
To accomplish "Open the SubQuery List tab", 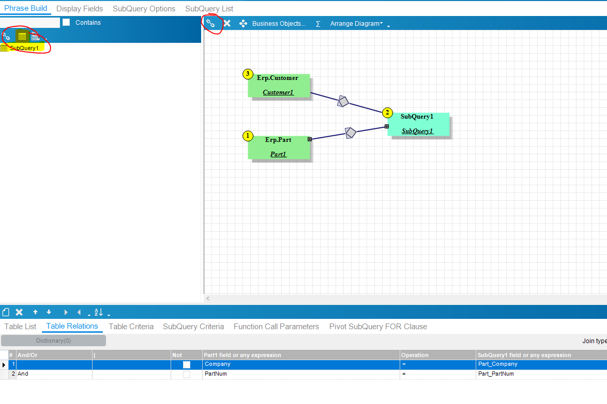I will 209,8.
